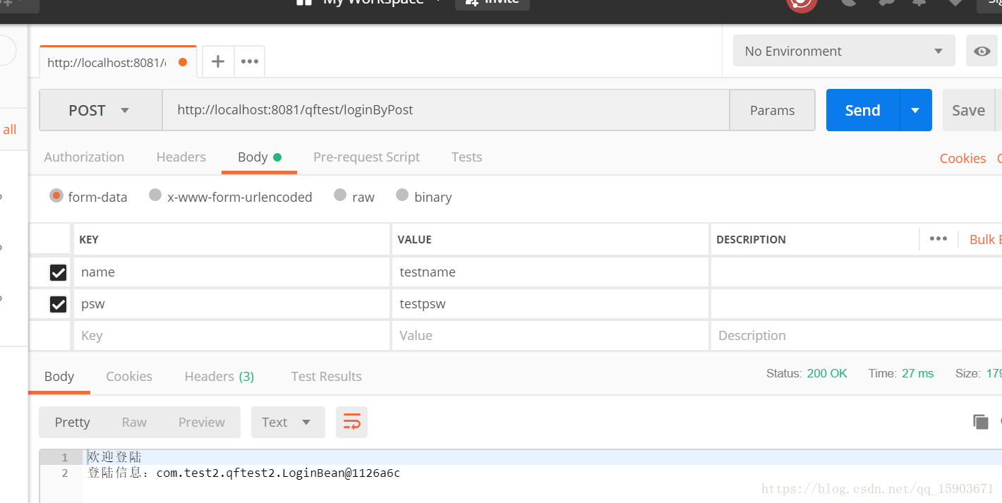Open the response Headers (3) tab

tap(219, 376)
